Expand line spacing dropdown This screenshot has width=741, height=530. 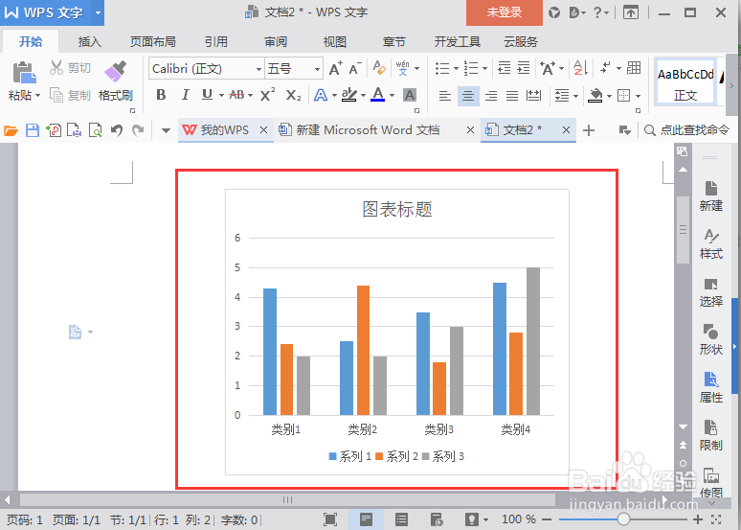[576, 96]
